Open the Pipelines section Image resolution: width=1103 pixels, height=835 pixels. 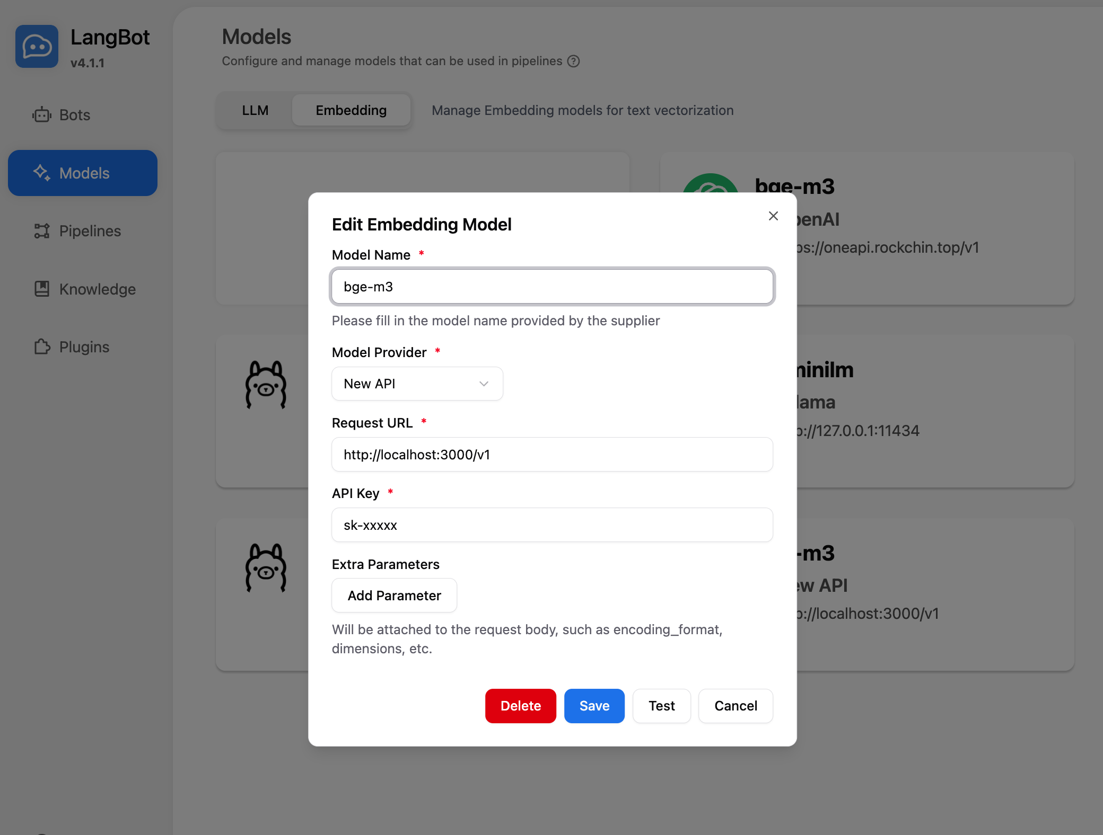89,231
